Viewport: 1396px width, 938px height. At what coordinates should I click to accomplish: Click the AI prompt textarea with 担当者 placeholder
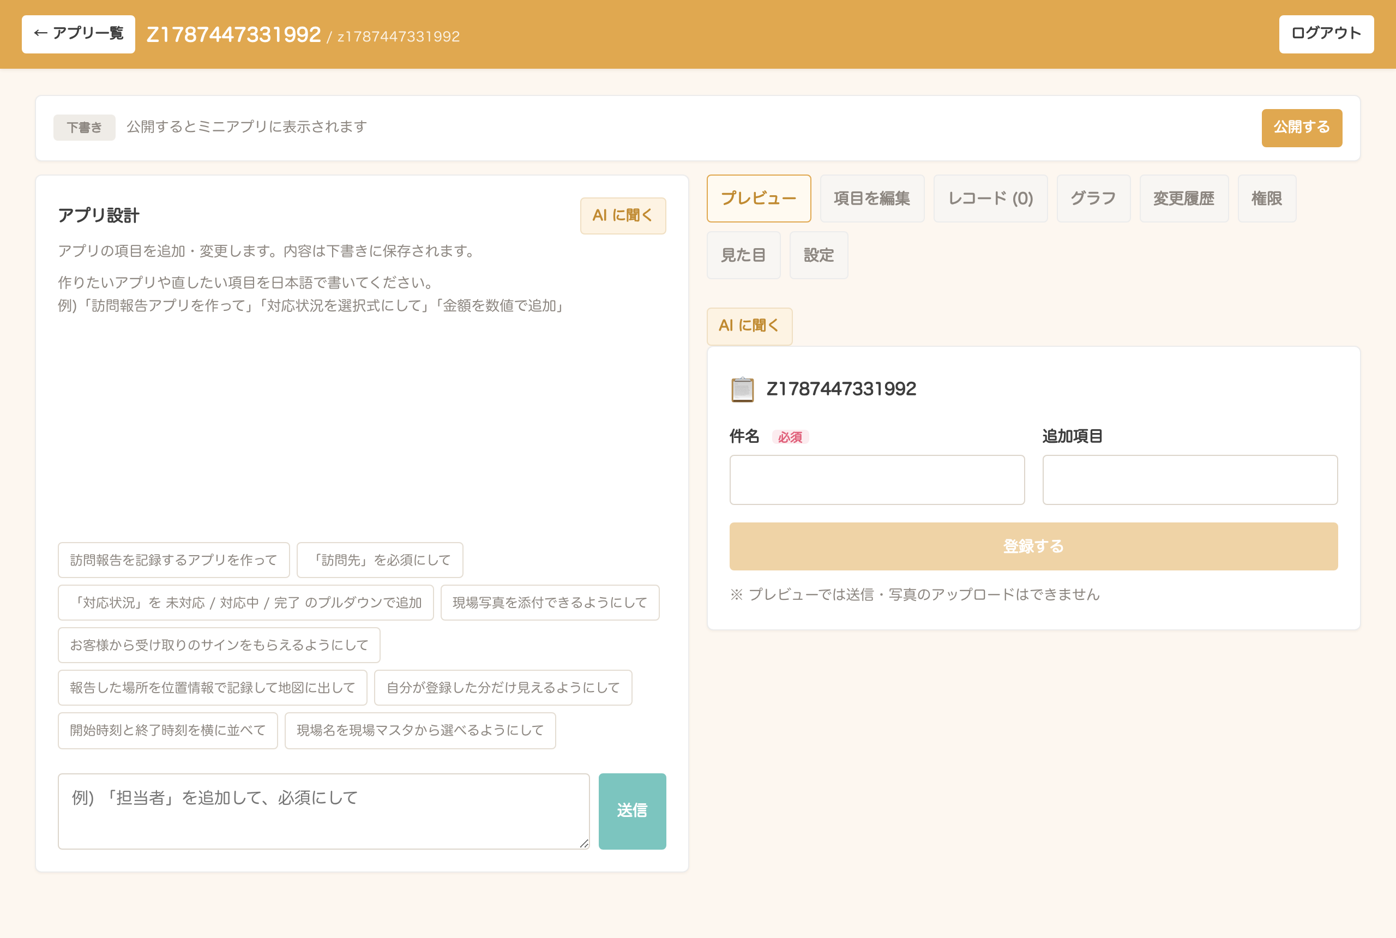pyautogui.click(x=323, y=811)
